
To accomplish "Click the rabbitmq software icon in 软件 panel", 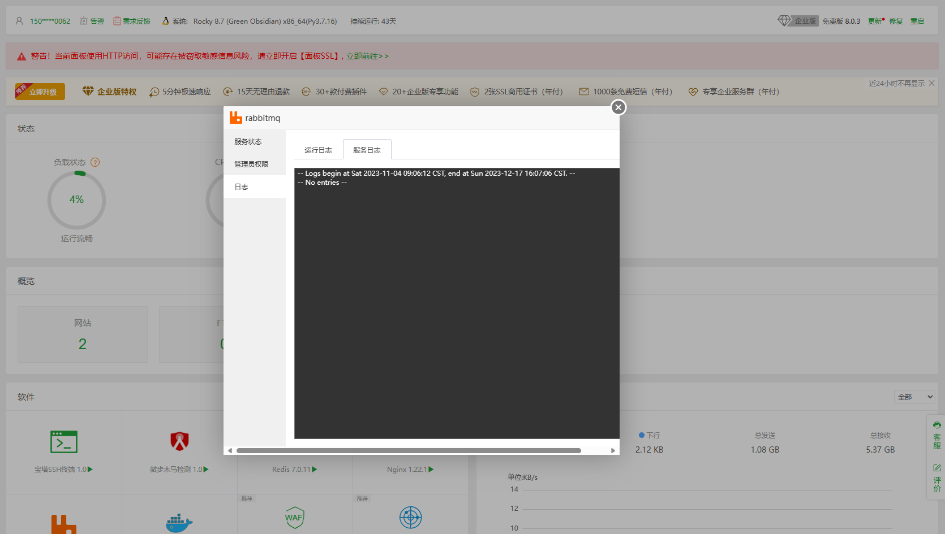I will 64,524.
